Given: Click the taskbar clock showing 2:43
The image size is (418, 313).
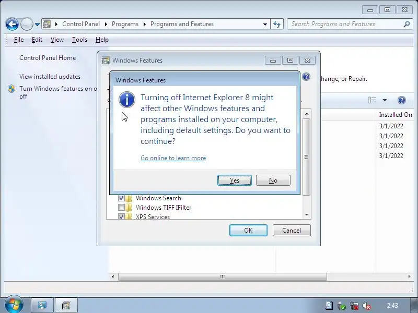Looking at the screenshot, I should [x=392, y=306].
